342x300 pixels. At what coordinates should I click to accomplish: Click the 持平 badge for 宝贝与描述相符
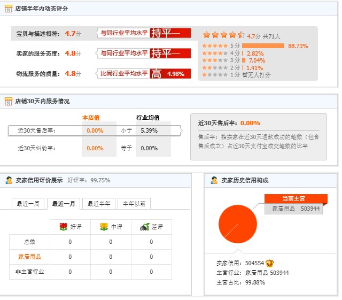pyautogui.click(x=170, y=33)
